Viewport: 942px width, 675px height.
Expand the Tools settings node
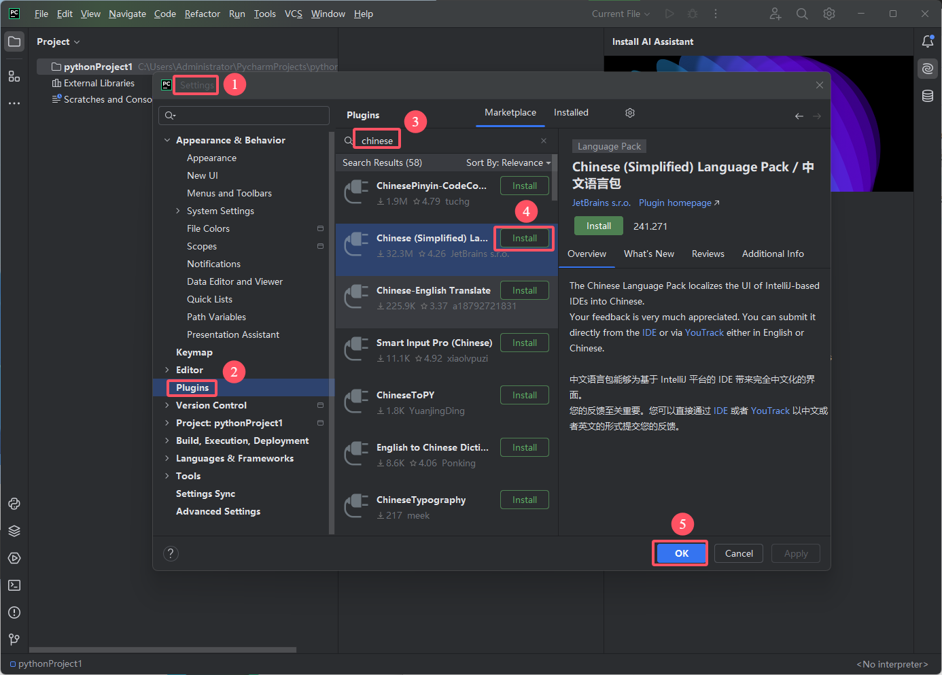click(x=167, y=476)
